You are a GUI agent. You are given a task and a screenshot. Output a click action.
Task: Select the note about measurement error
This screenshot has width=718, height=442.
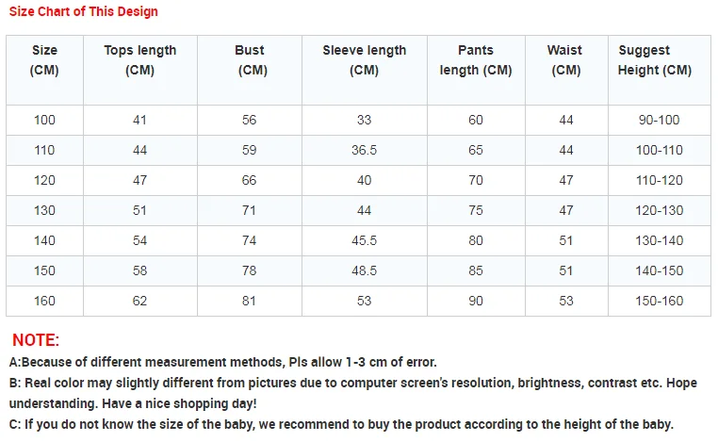tap(223, 362)
